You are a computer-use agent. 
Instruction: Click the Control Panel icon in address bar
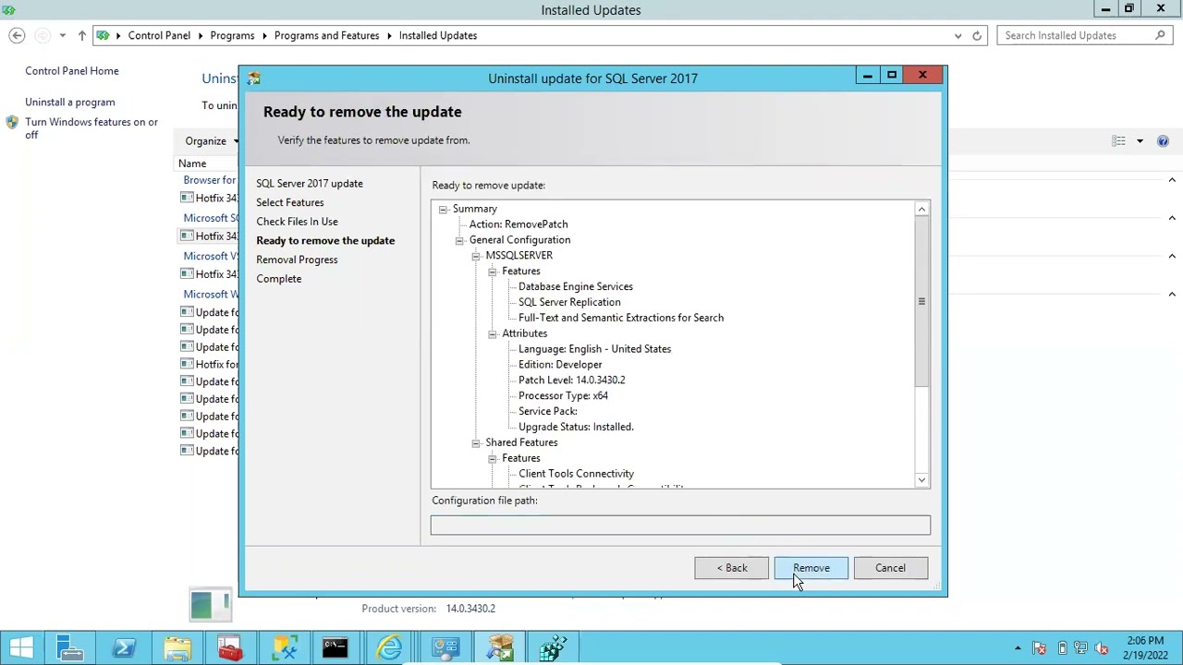click(103, 35)
